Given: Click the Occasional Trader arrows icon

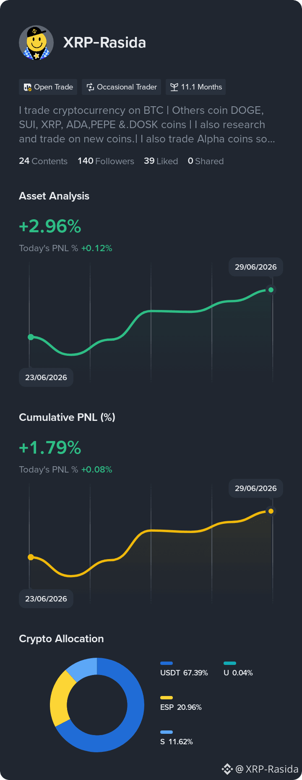Looking at the screenshot, I should tap(90, 87).
